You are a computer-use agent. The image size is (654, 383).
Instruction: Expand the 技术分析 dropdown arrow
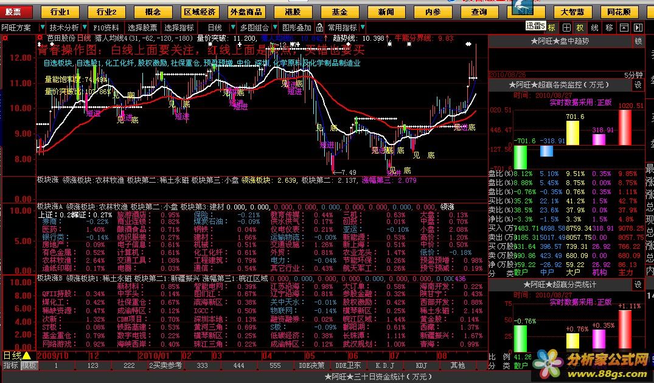85,27
